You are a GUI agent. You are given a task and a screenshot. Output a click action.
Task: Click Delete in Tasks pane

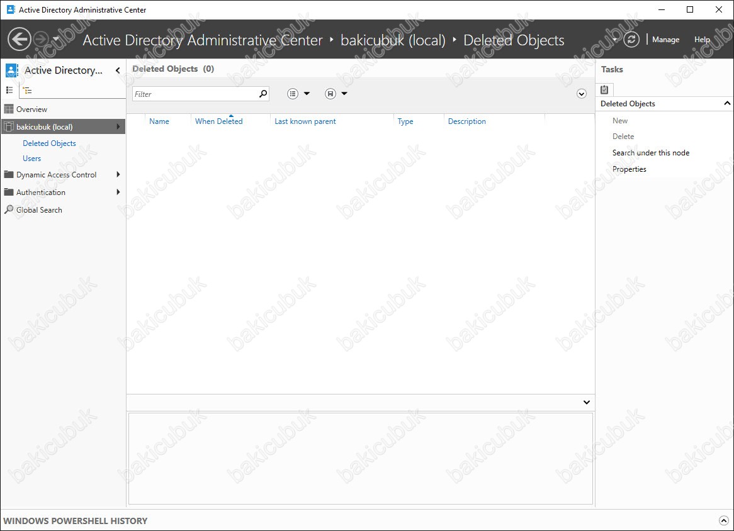point(623,136)
